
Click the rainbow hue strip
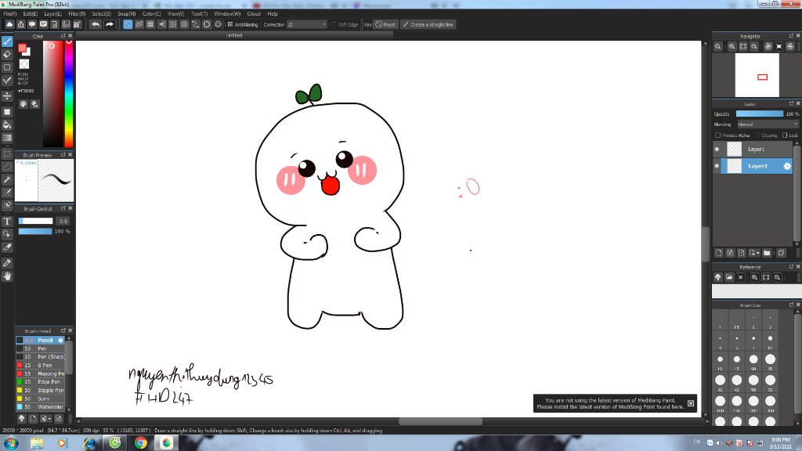click(x=69, y=94)
